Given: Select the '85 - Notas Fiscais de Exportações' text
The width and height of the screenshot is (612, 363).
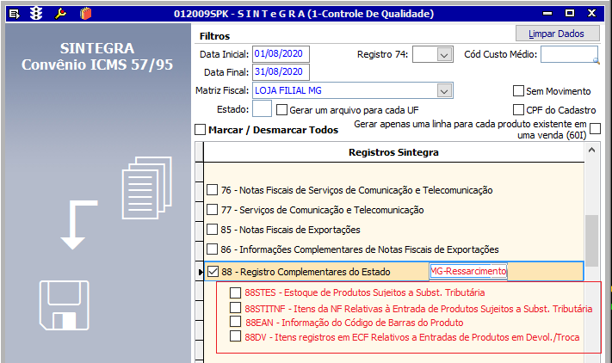Looking at the screenshot, I should tap(290, 230).
